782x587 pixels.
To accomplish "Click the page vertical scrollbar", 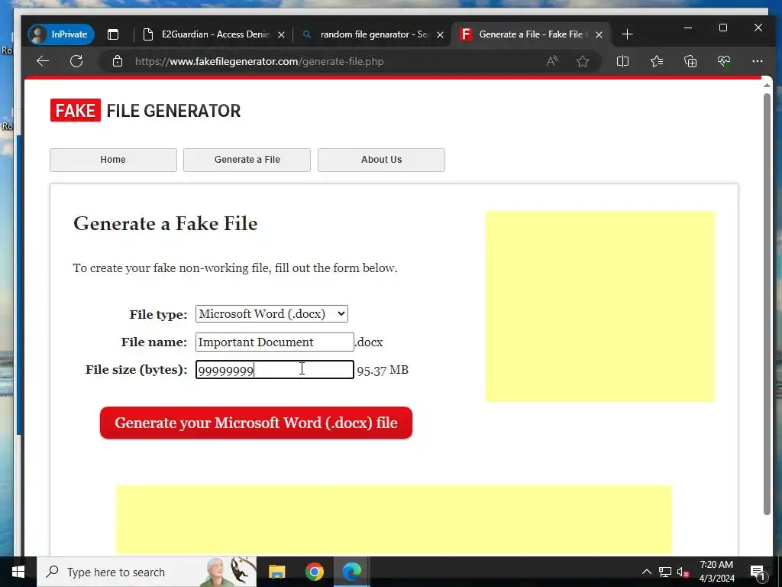I will point(767,304).
